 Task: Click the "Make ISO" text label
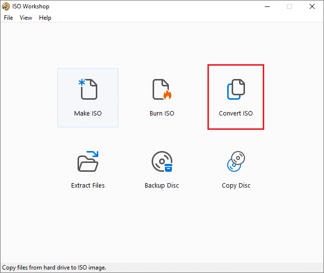[88, 114]
